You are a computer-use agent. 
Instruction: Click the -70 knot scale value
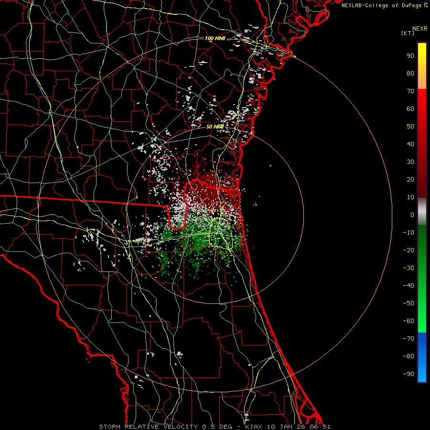(408, 339)
